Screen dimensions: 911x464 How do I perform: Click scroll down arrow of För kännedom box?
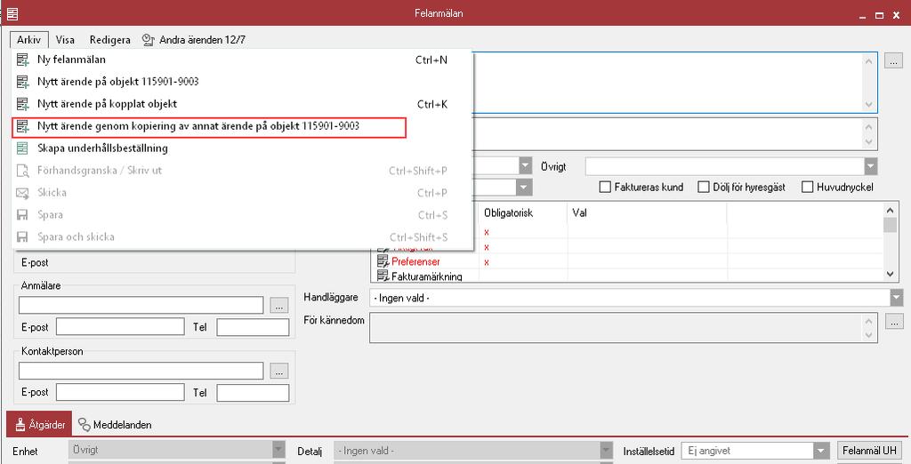(x=868, y=335)
